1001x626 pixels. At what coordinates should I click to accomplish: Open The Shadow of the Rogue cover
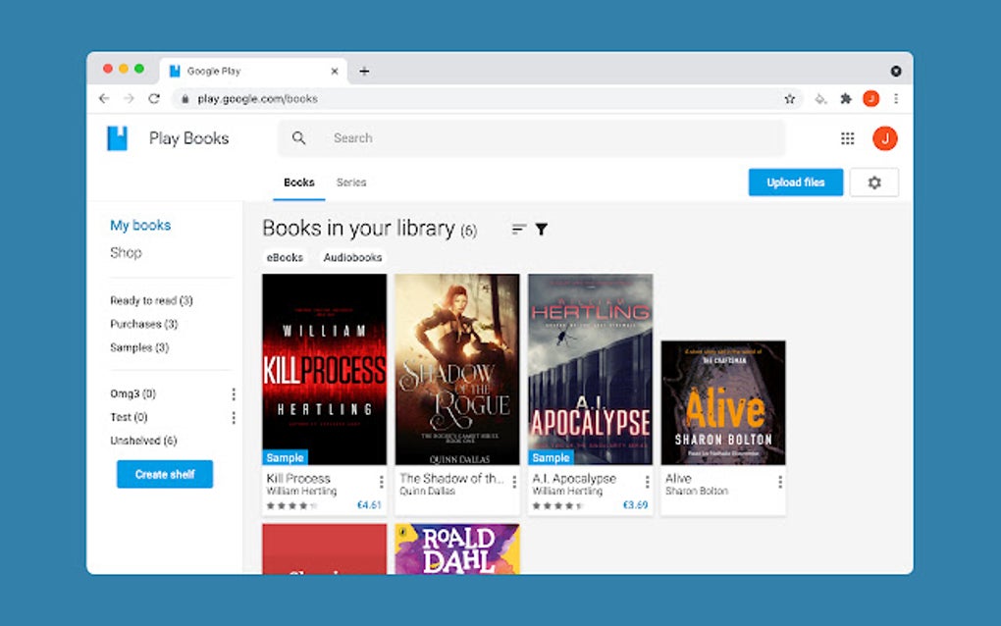456,368
